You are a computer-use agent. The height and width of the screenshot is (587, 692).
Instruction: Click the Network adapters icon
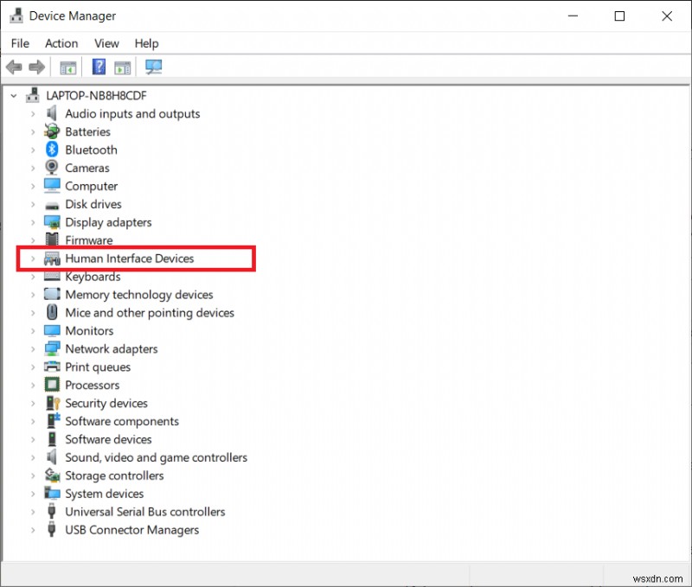pos(52,348)
